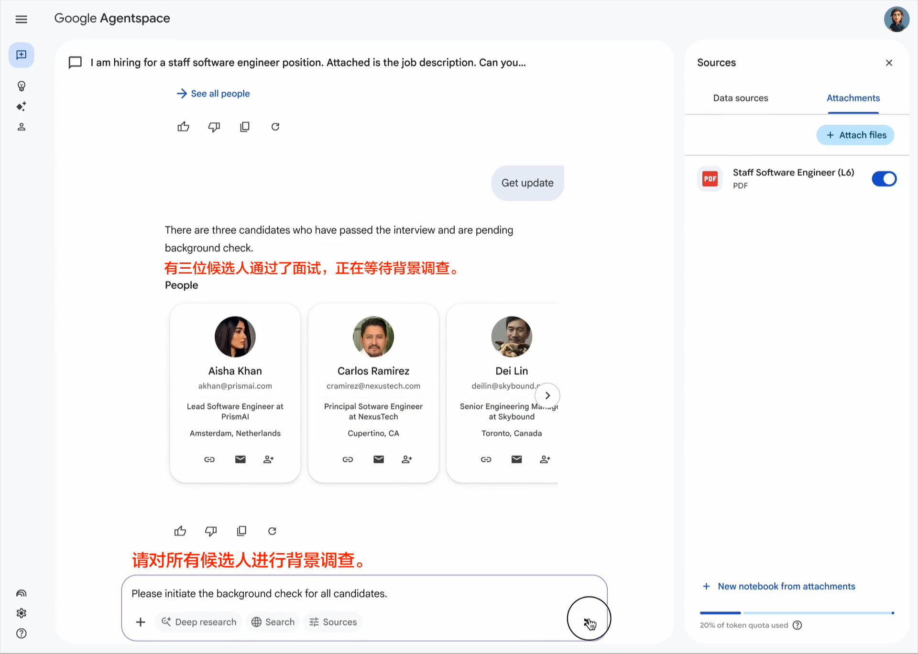Toggle the Search chip in prompt box
This screenshot has width=918, height=654.
tap(273, 622)
